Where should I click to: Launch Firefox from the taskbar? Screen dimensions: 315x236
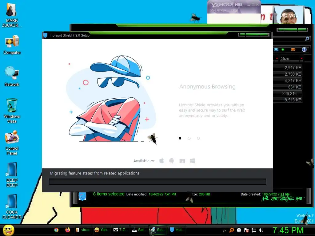[67, 230]
